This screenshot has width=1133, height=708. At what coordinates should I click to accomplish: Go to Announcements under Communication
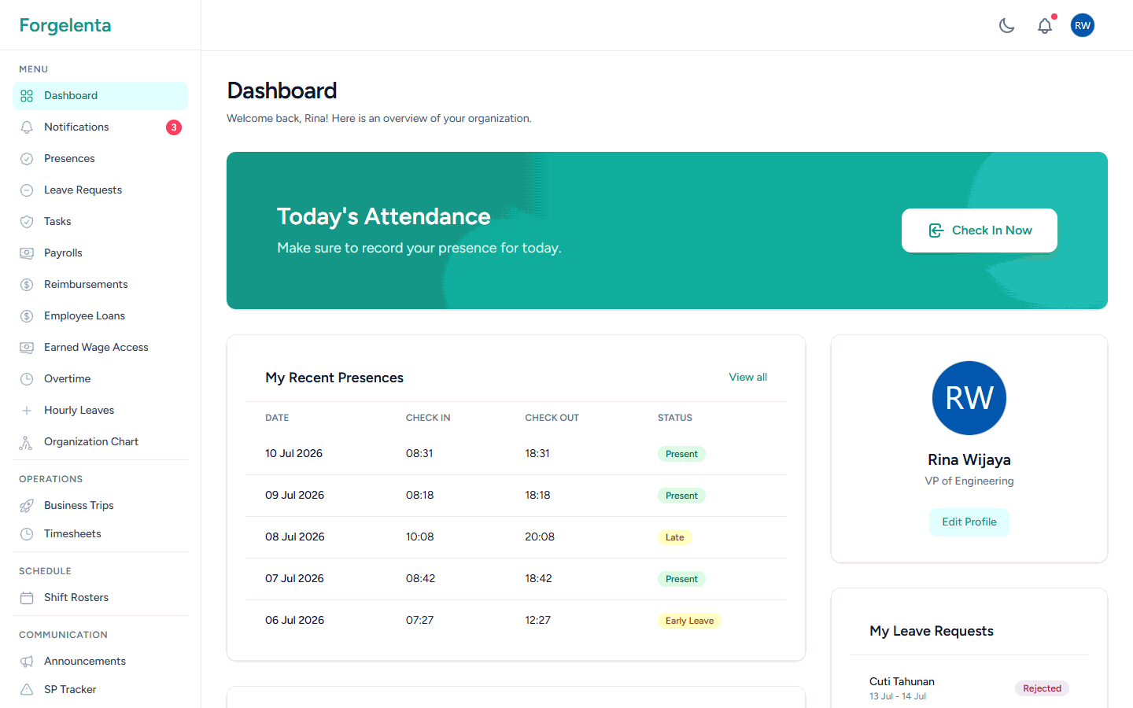pos(100,662)
